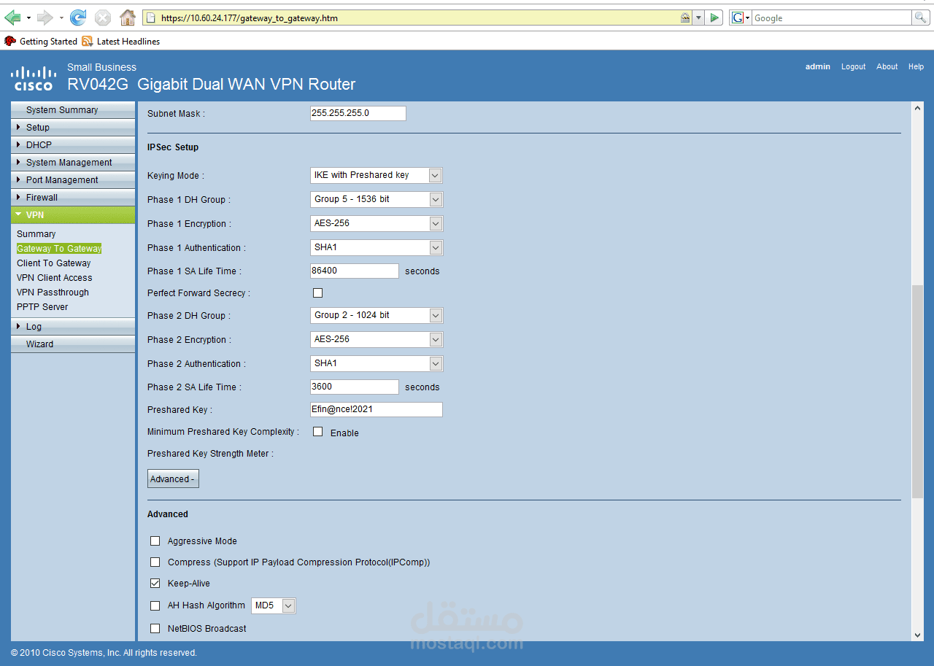Screen dimensions: 934x666
Task: Click the Go arrow beside address bar
Action: tap(714, 18)
